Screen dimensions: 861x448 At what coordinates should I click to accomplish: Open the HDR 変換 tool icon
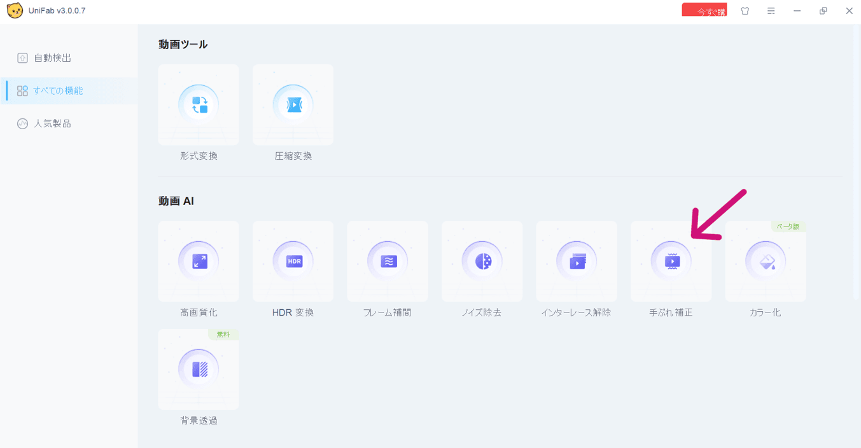coord(293,262)
